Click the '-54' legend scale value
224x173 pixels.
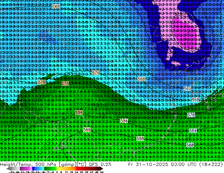(x=11, y=172)
